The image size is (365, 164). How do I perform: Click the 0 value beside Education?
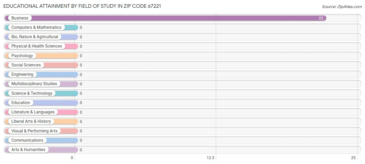81,103
